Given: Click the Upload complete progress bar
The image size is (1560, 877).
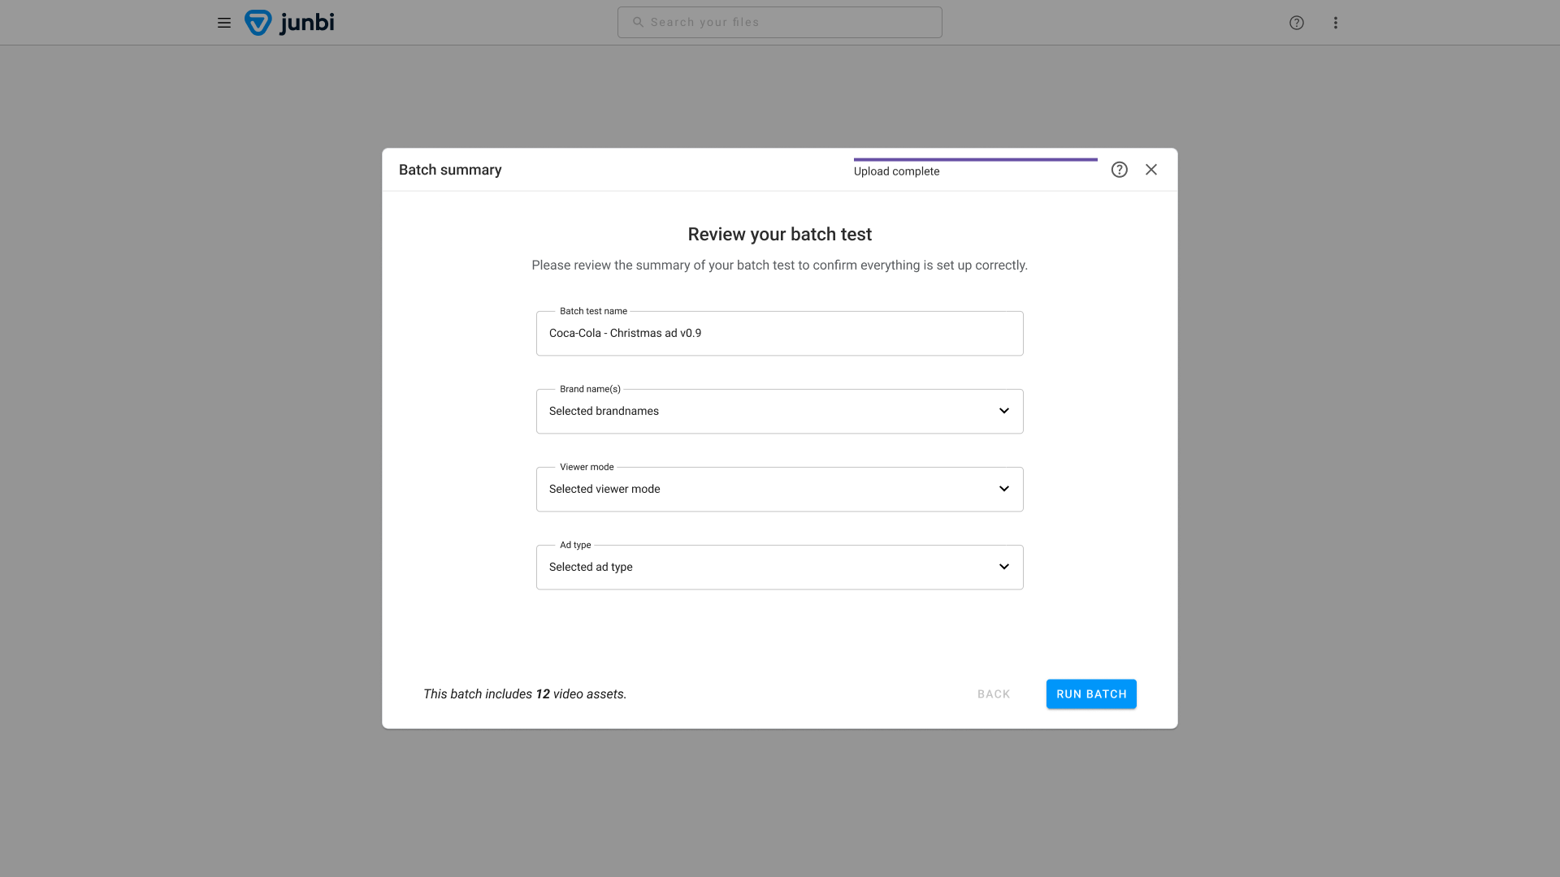Looking at the screenshot, I should click(975, 160).
